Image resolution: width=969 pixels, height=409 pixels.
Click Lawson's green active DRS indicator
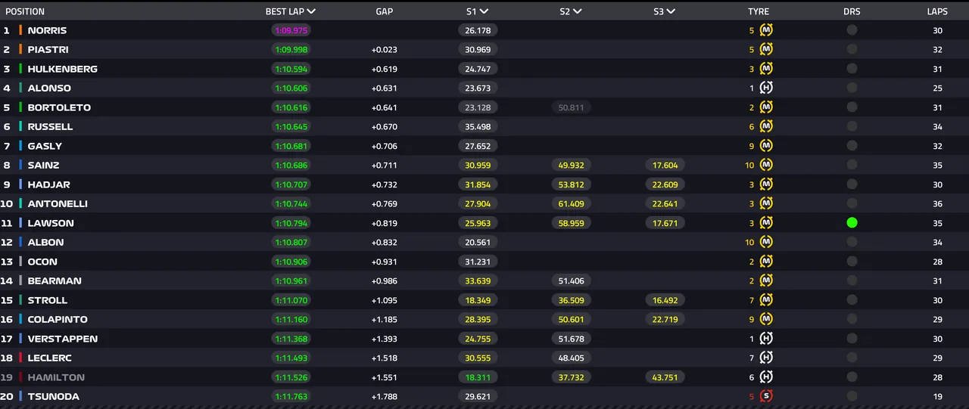tap(852, 223)
